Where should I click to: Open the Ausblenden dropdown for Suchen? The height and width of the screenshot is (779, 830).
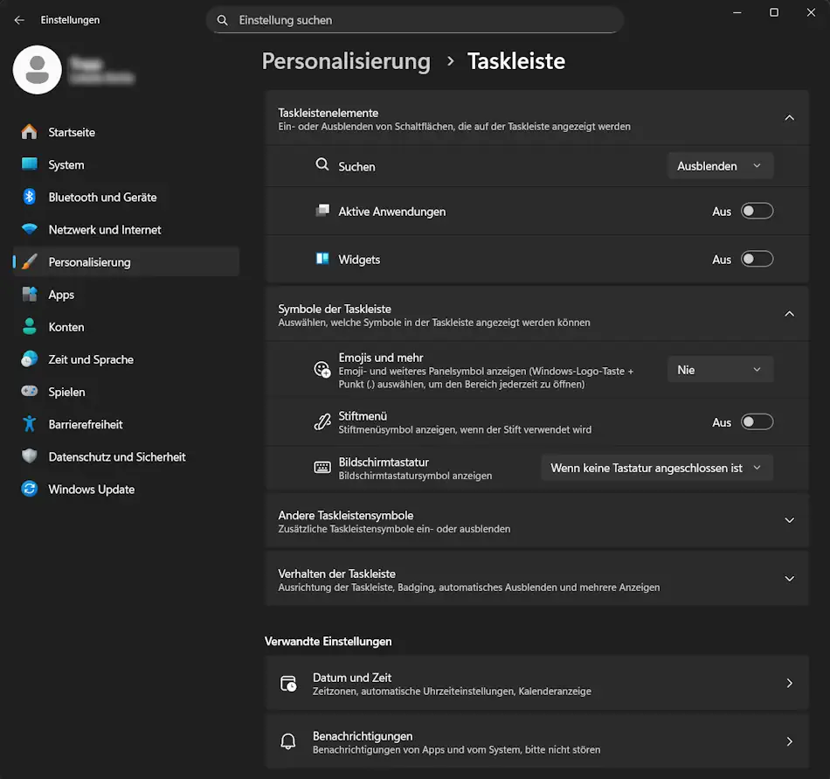720,165
